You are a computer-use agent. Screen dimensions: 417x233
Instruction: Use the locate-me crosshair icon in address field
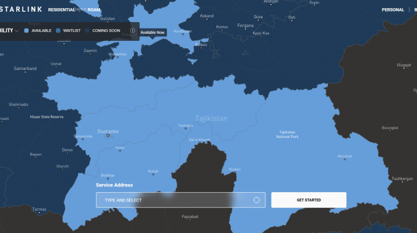pyautogui.click(x=256, y=200)
